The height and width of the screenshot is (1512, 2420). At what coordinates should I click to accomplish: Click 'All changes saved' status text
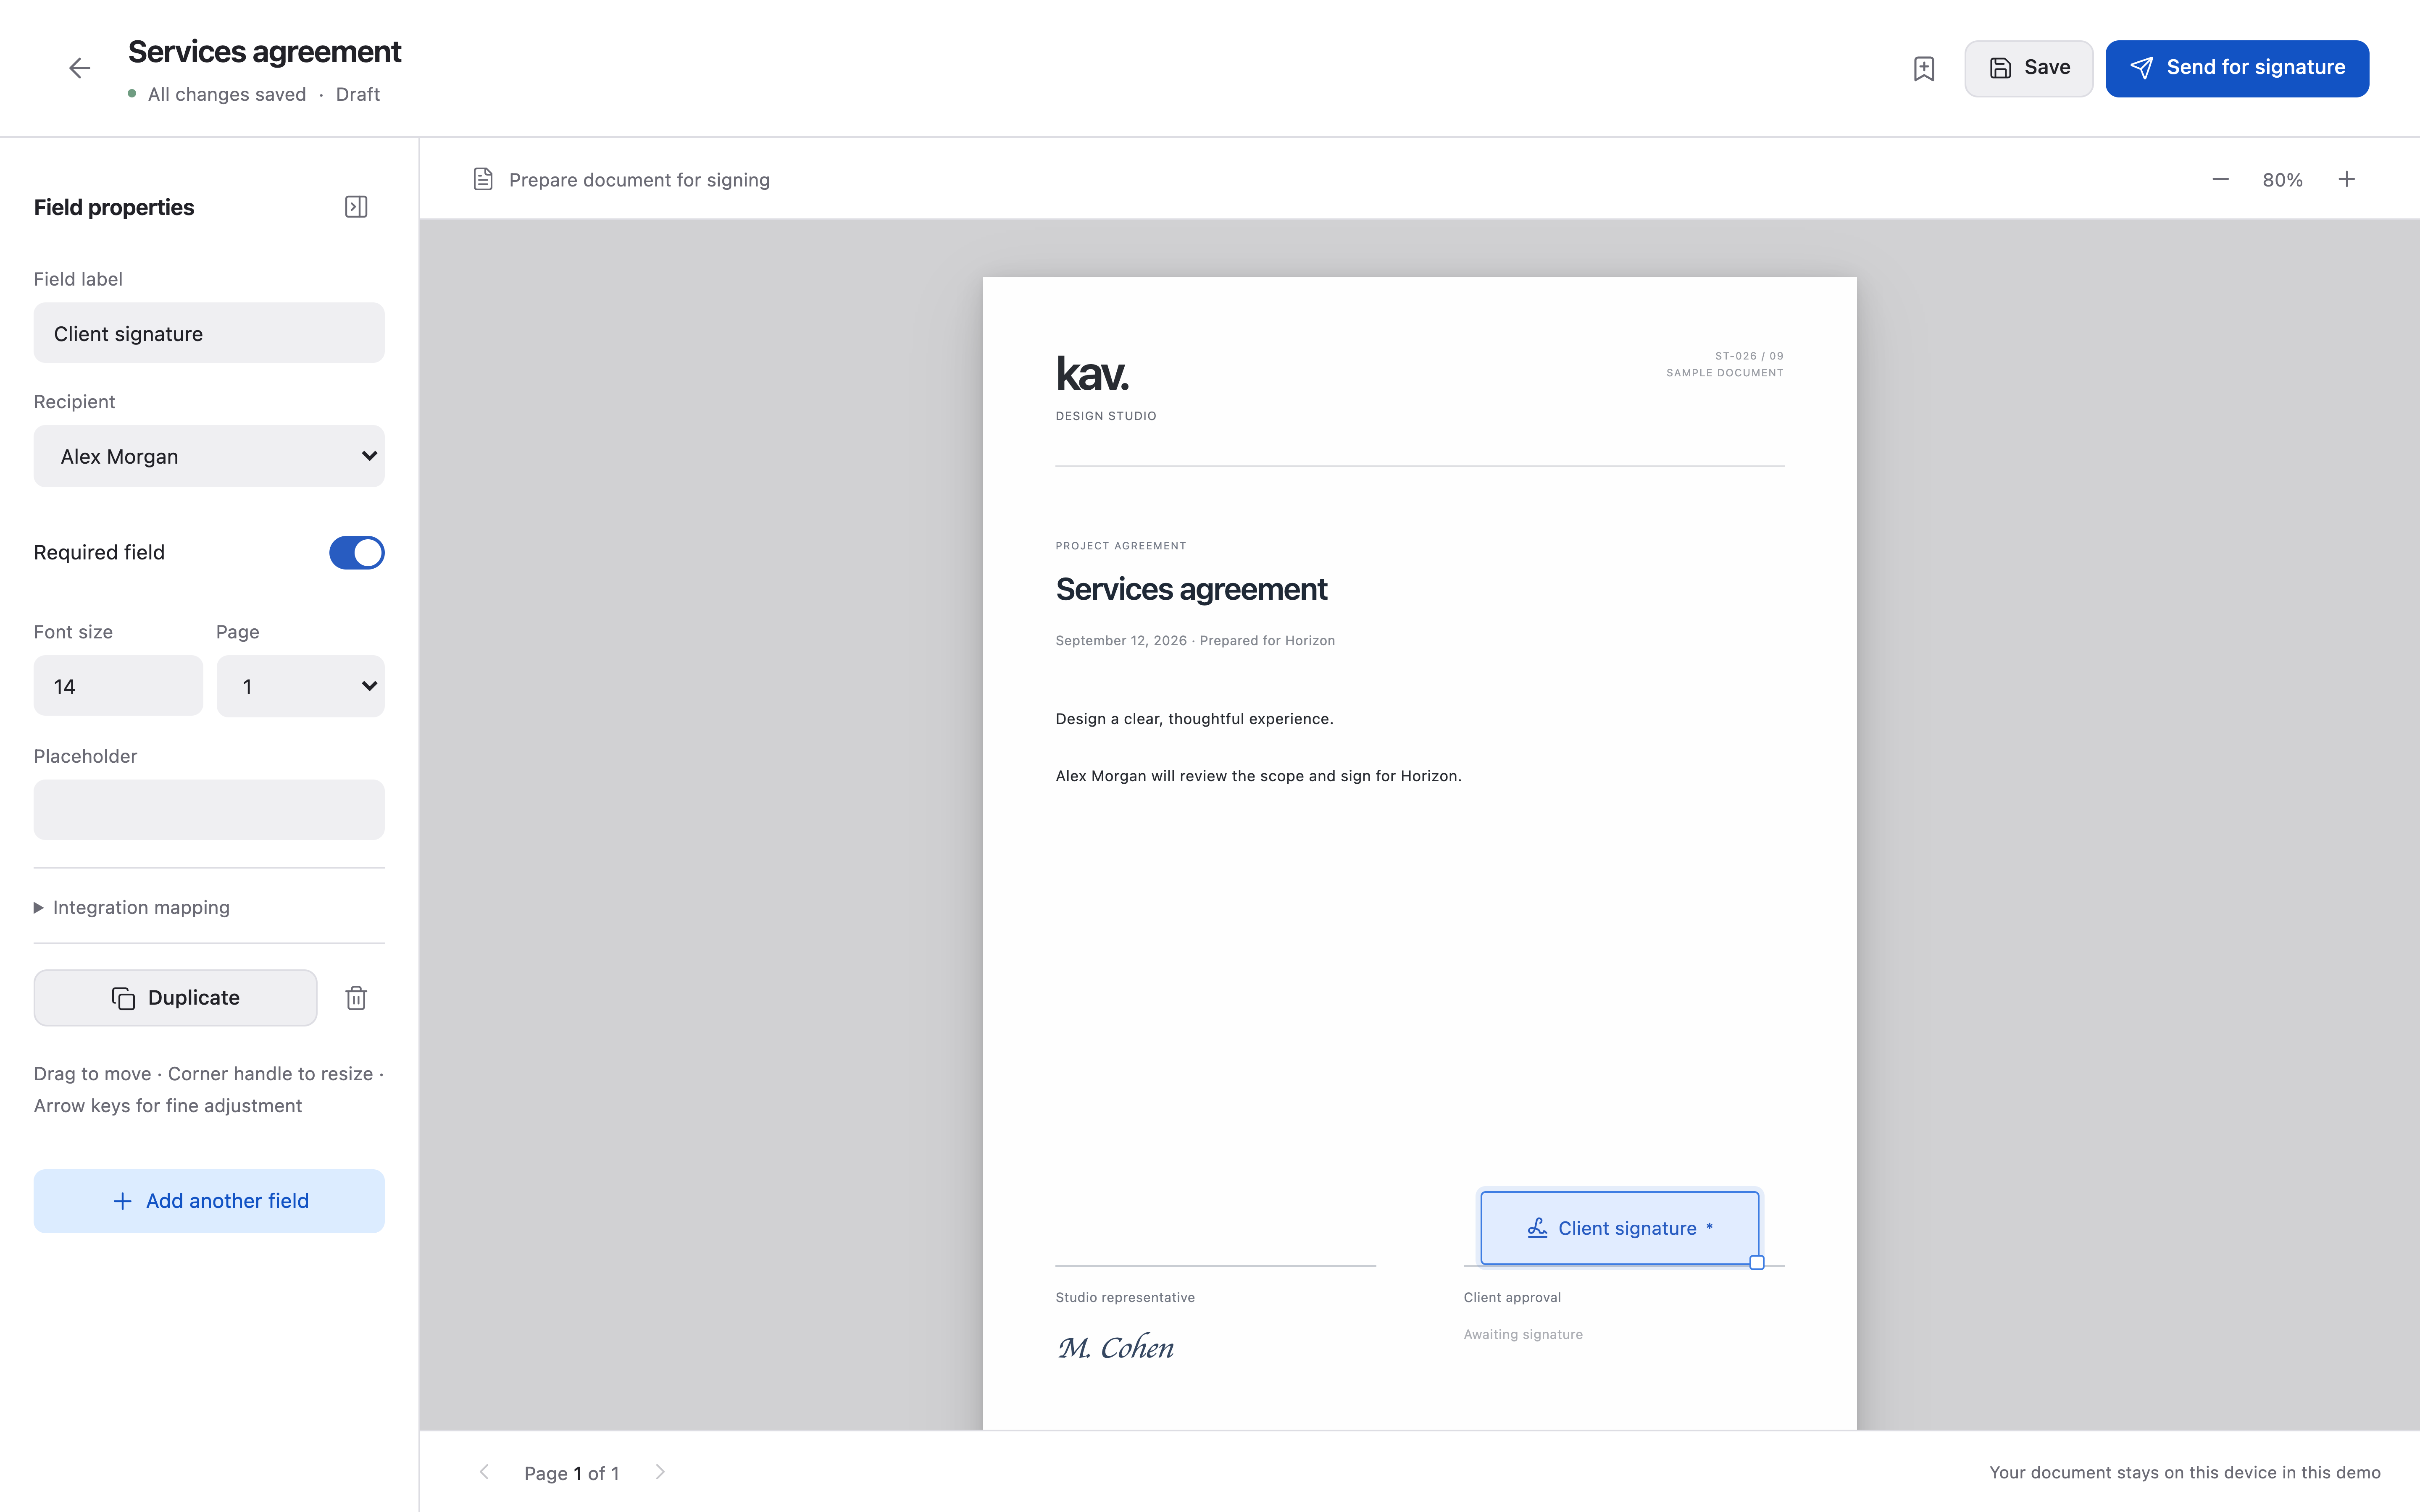point(227,94)
